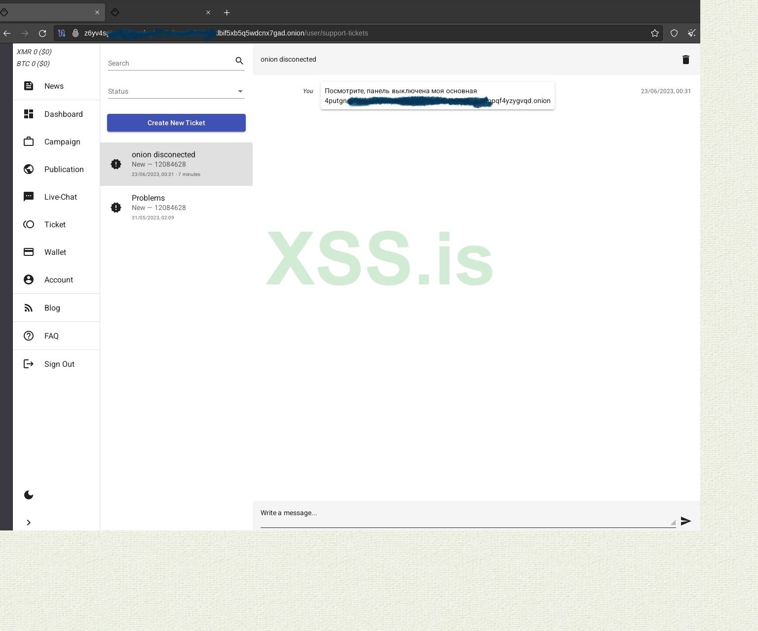This screenshot has width=758, height=631.
Task: Click the Tor new identity broom icon
Action: click(x=692, y=33)
